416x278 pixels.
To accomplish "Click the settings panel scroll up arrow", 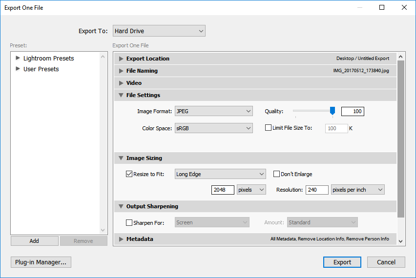I will click(x=400, y=57).
